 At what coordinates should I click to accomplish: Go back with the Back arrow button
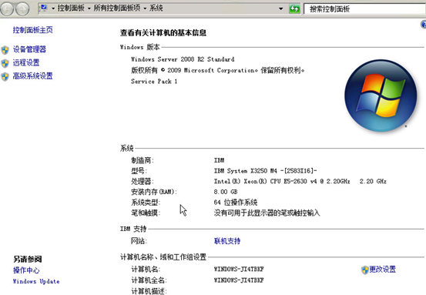click(x=7, y=9)
